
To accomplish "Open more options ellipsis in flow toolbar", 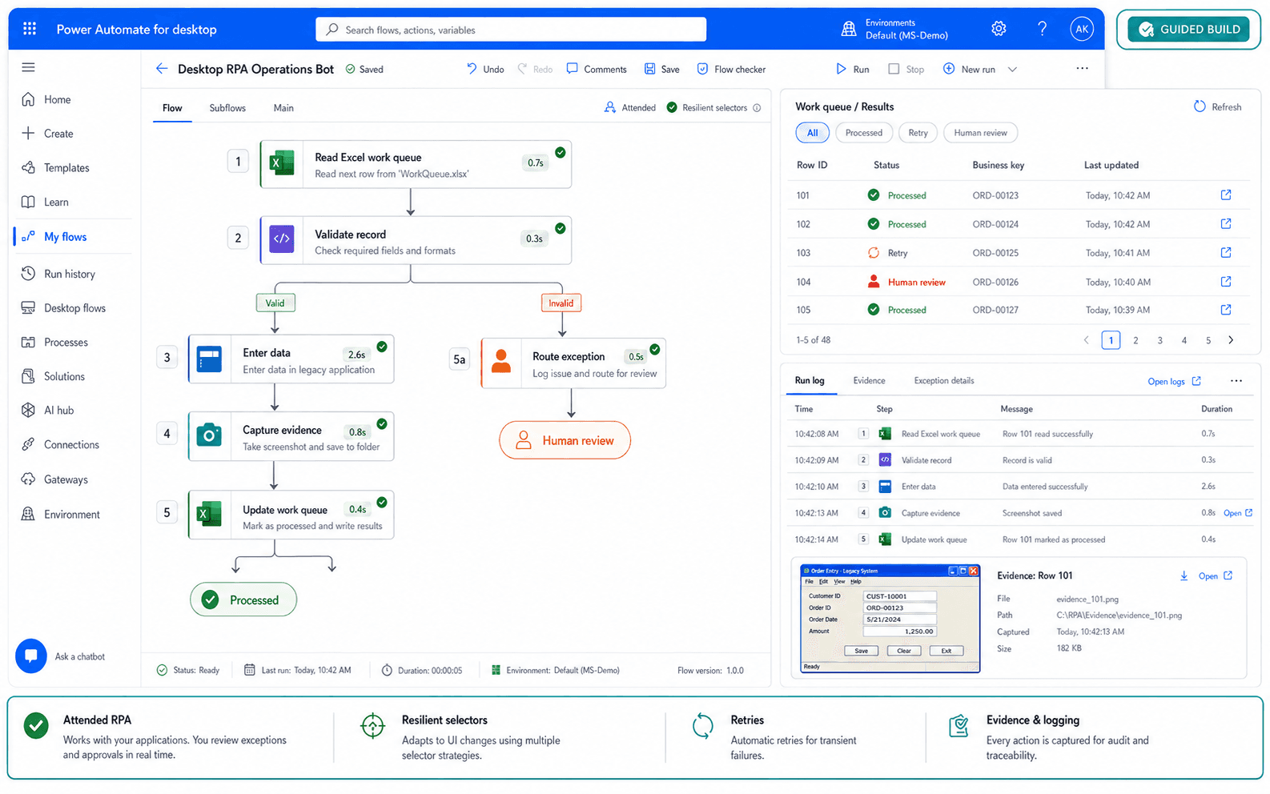I will click(1082, 69).
